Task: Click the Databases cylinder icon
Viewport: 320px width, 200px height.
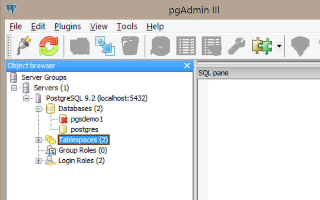Action: point(51,109)
